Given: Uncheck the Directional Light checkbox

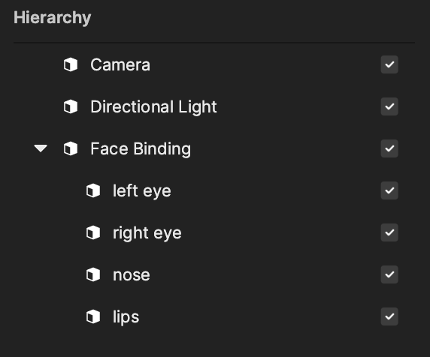Looking at the screenshot, I should pyautogui.click(x=389, y=106).
